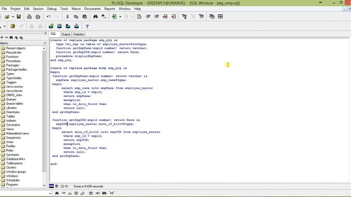Viewport: 351px width, 197px height.
Task: Select the SQL tab
Action: pyautogui.click(x=53, y=34)
